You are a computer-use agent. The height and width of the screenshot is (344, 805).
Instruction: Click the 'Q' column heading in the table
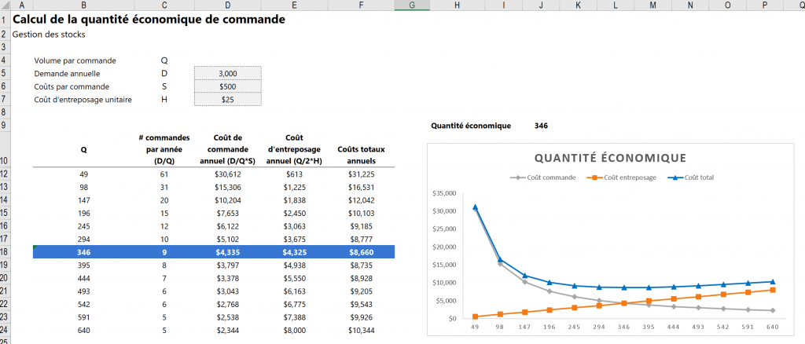click(83, 150)
